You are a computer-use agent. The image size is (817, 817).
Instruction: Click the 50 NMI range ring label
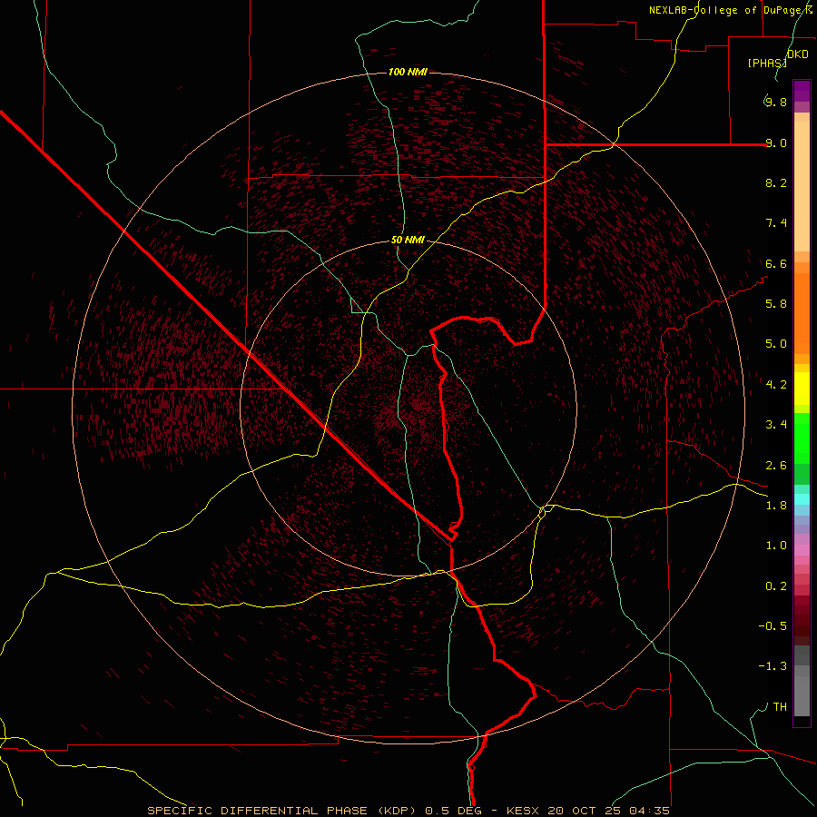(x=408, y=241)
